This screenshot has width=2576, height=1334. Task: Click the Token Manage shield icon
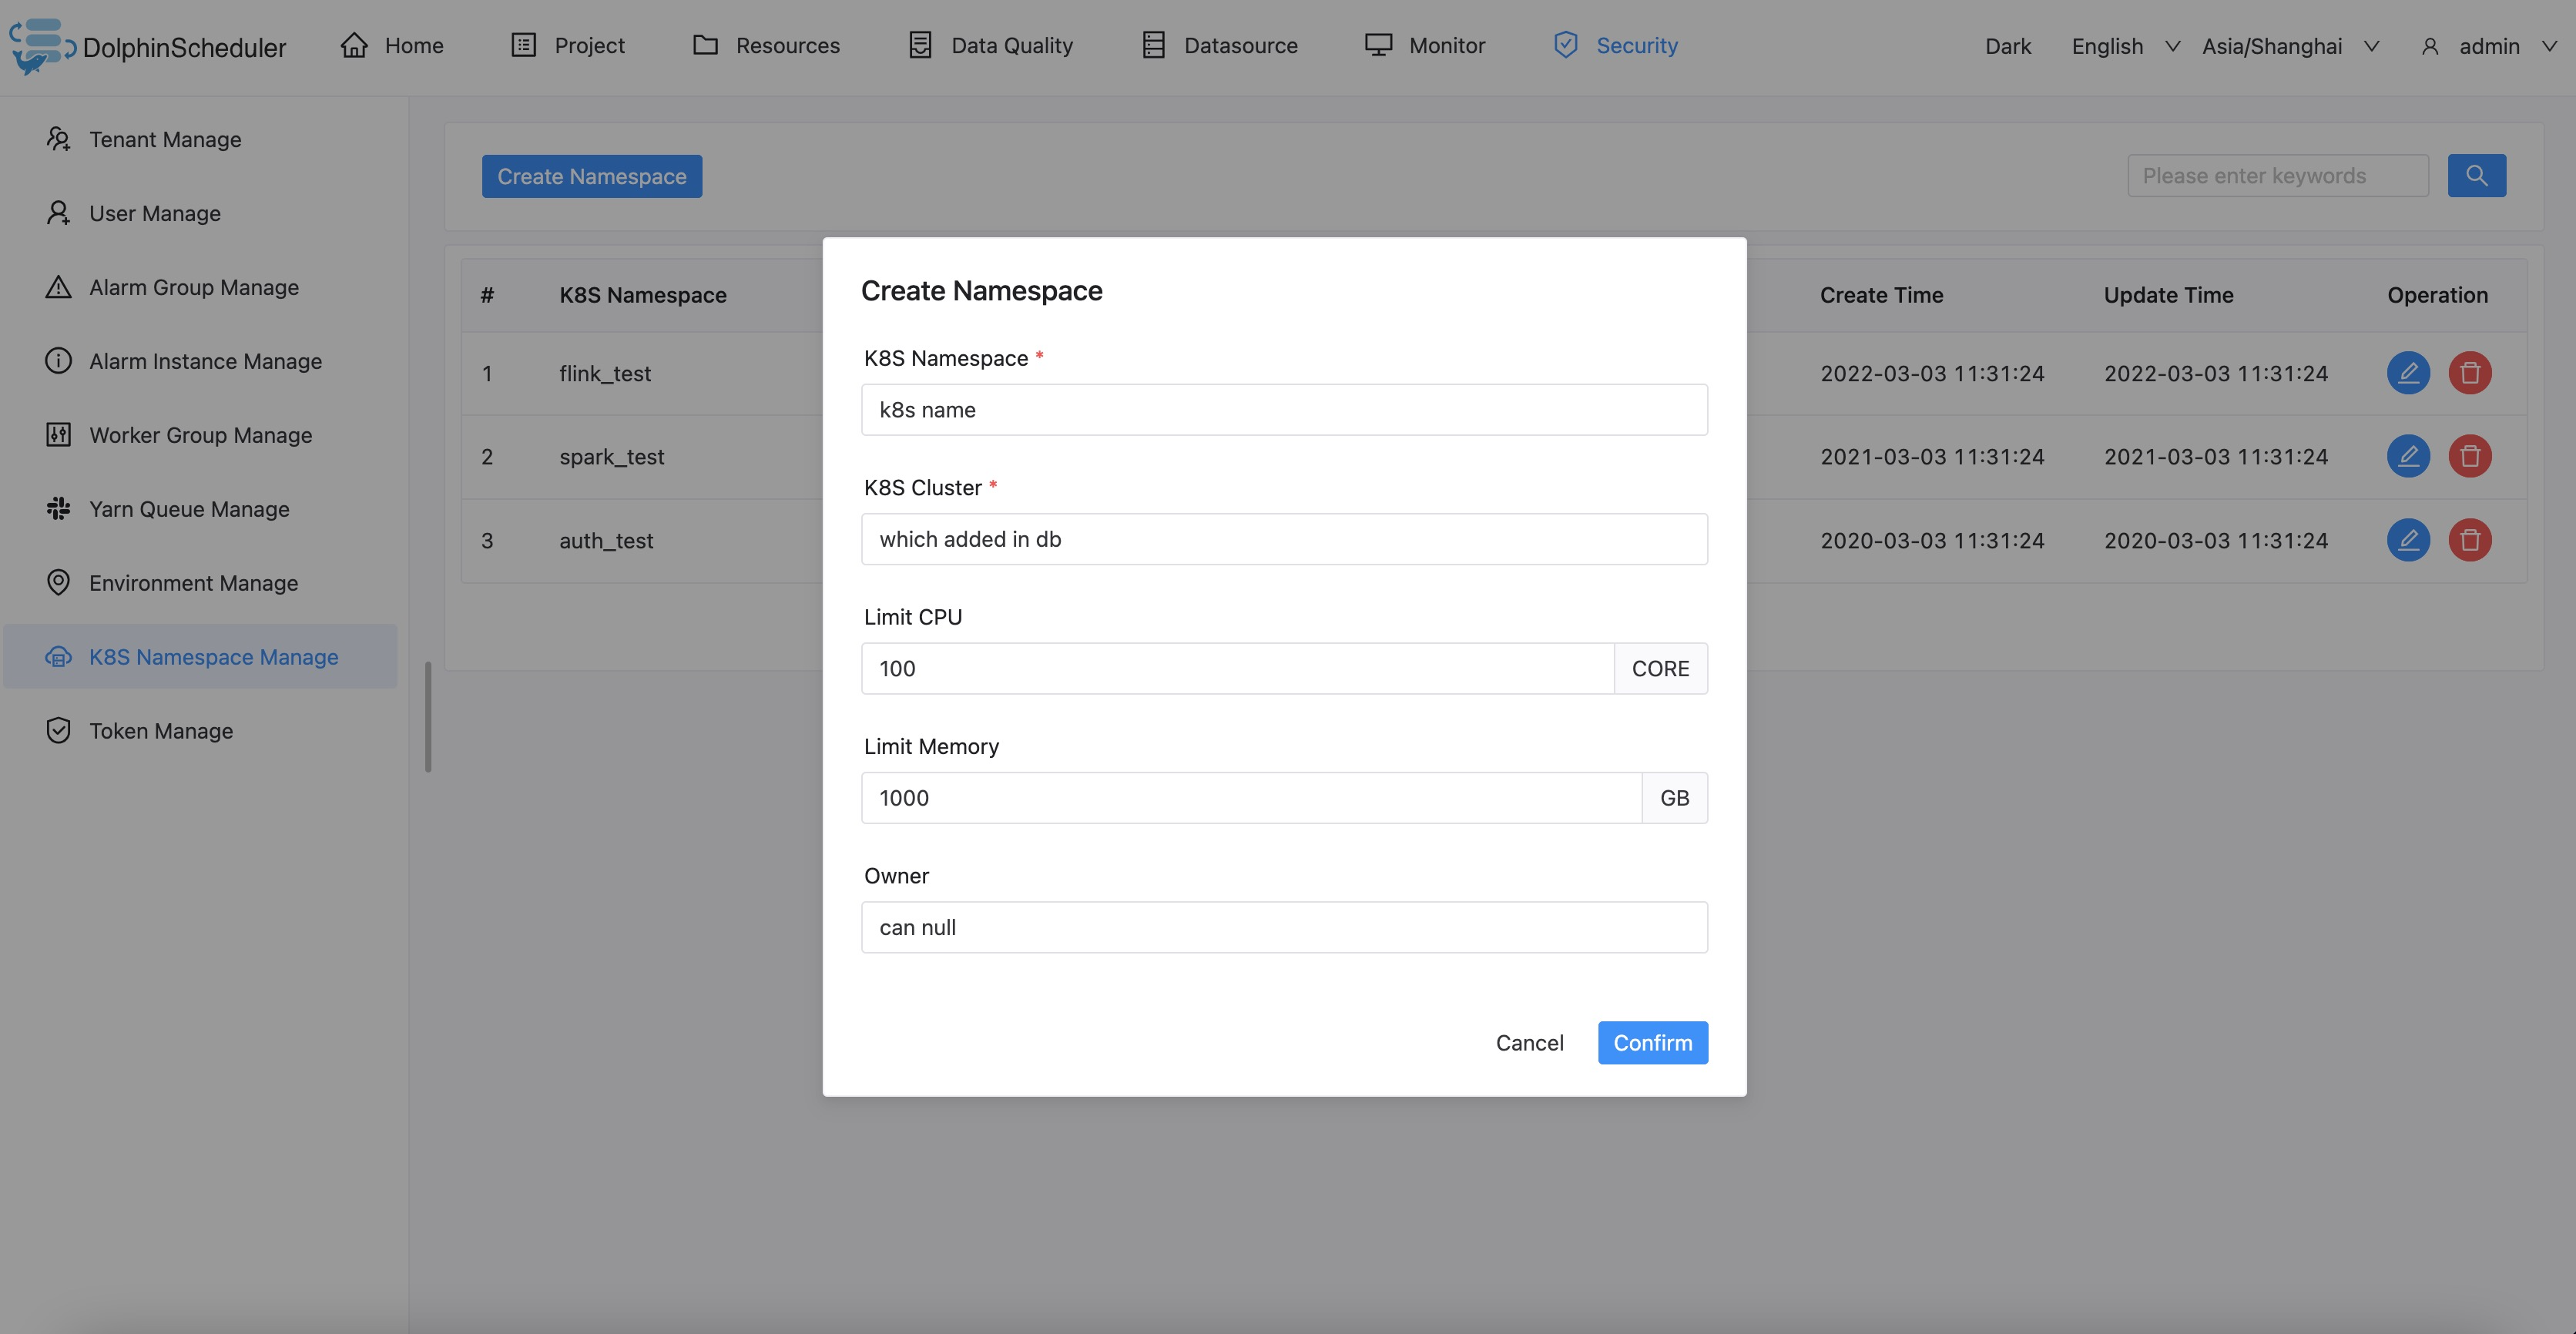pyautogui.click(x=58, y=731)
